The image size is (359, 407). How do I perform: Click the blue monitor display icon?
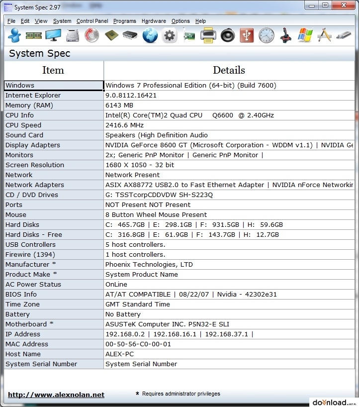(x=53, y=35)
